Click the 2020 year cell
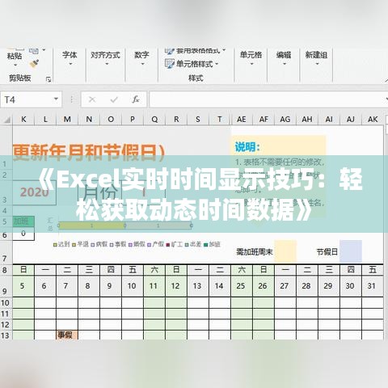 point(35,192)
